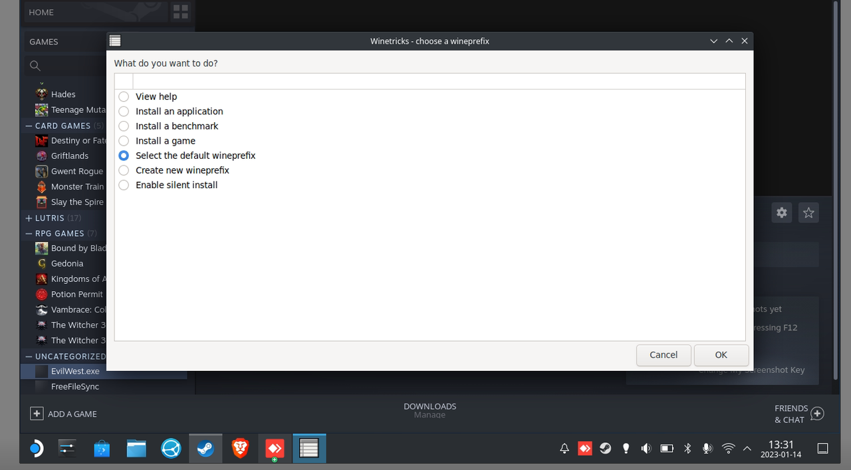Select Hades in the Steam library
This screenshot has width=851, height=470.
(x=63, y=94)
